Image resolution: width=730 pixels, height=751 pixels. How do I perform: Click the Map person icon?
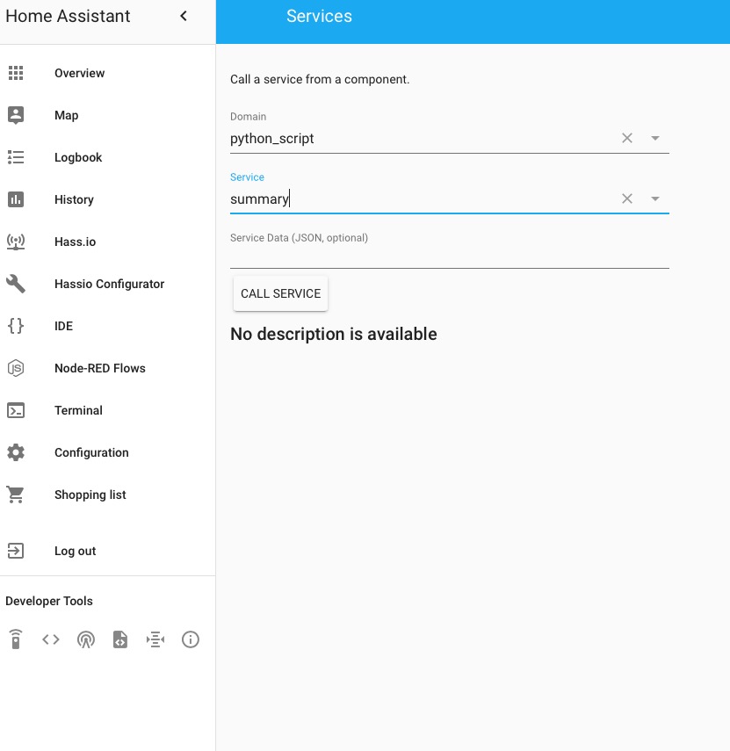16,115
